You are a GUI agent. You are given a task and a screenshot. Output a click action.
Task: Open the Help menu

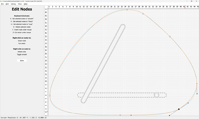26,4
